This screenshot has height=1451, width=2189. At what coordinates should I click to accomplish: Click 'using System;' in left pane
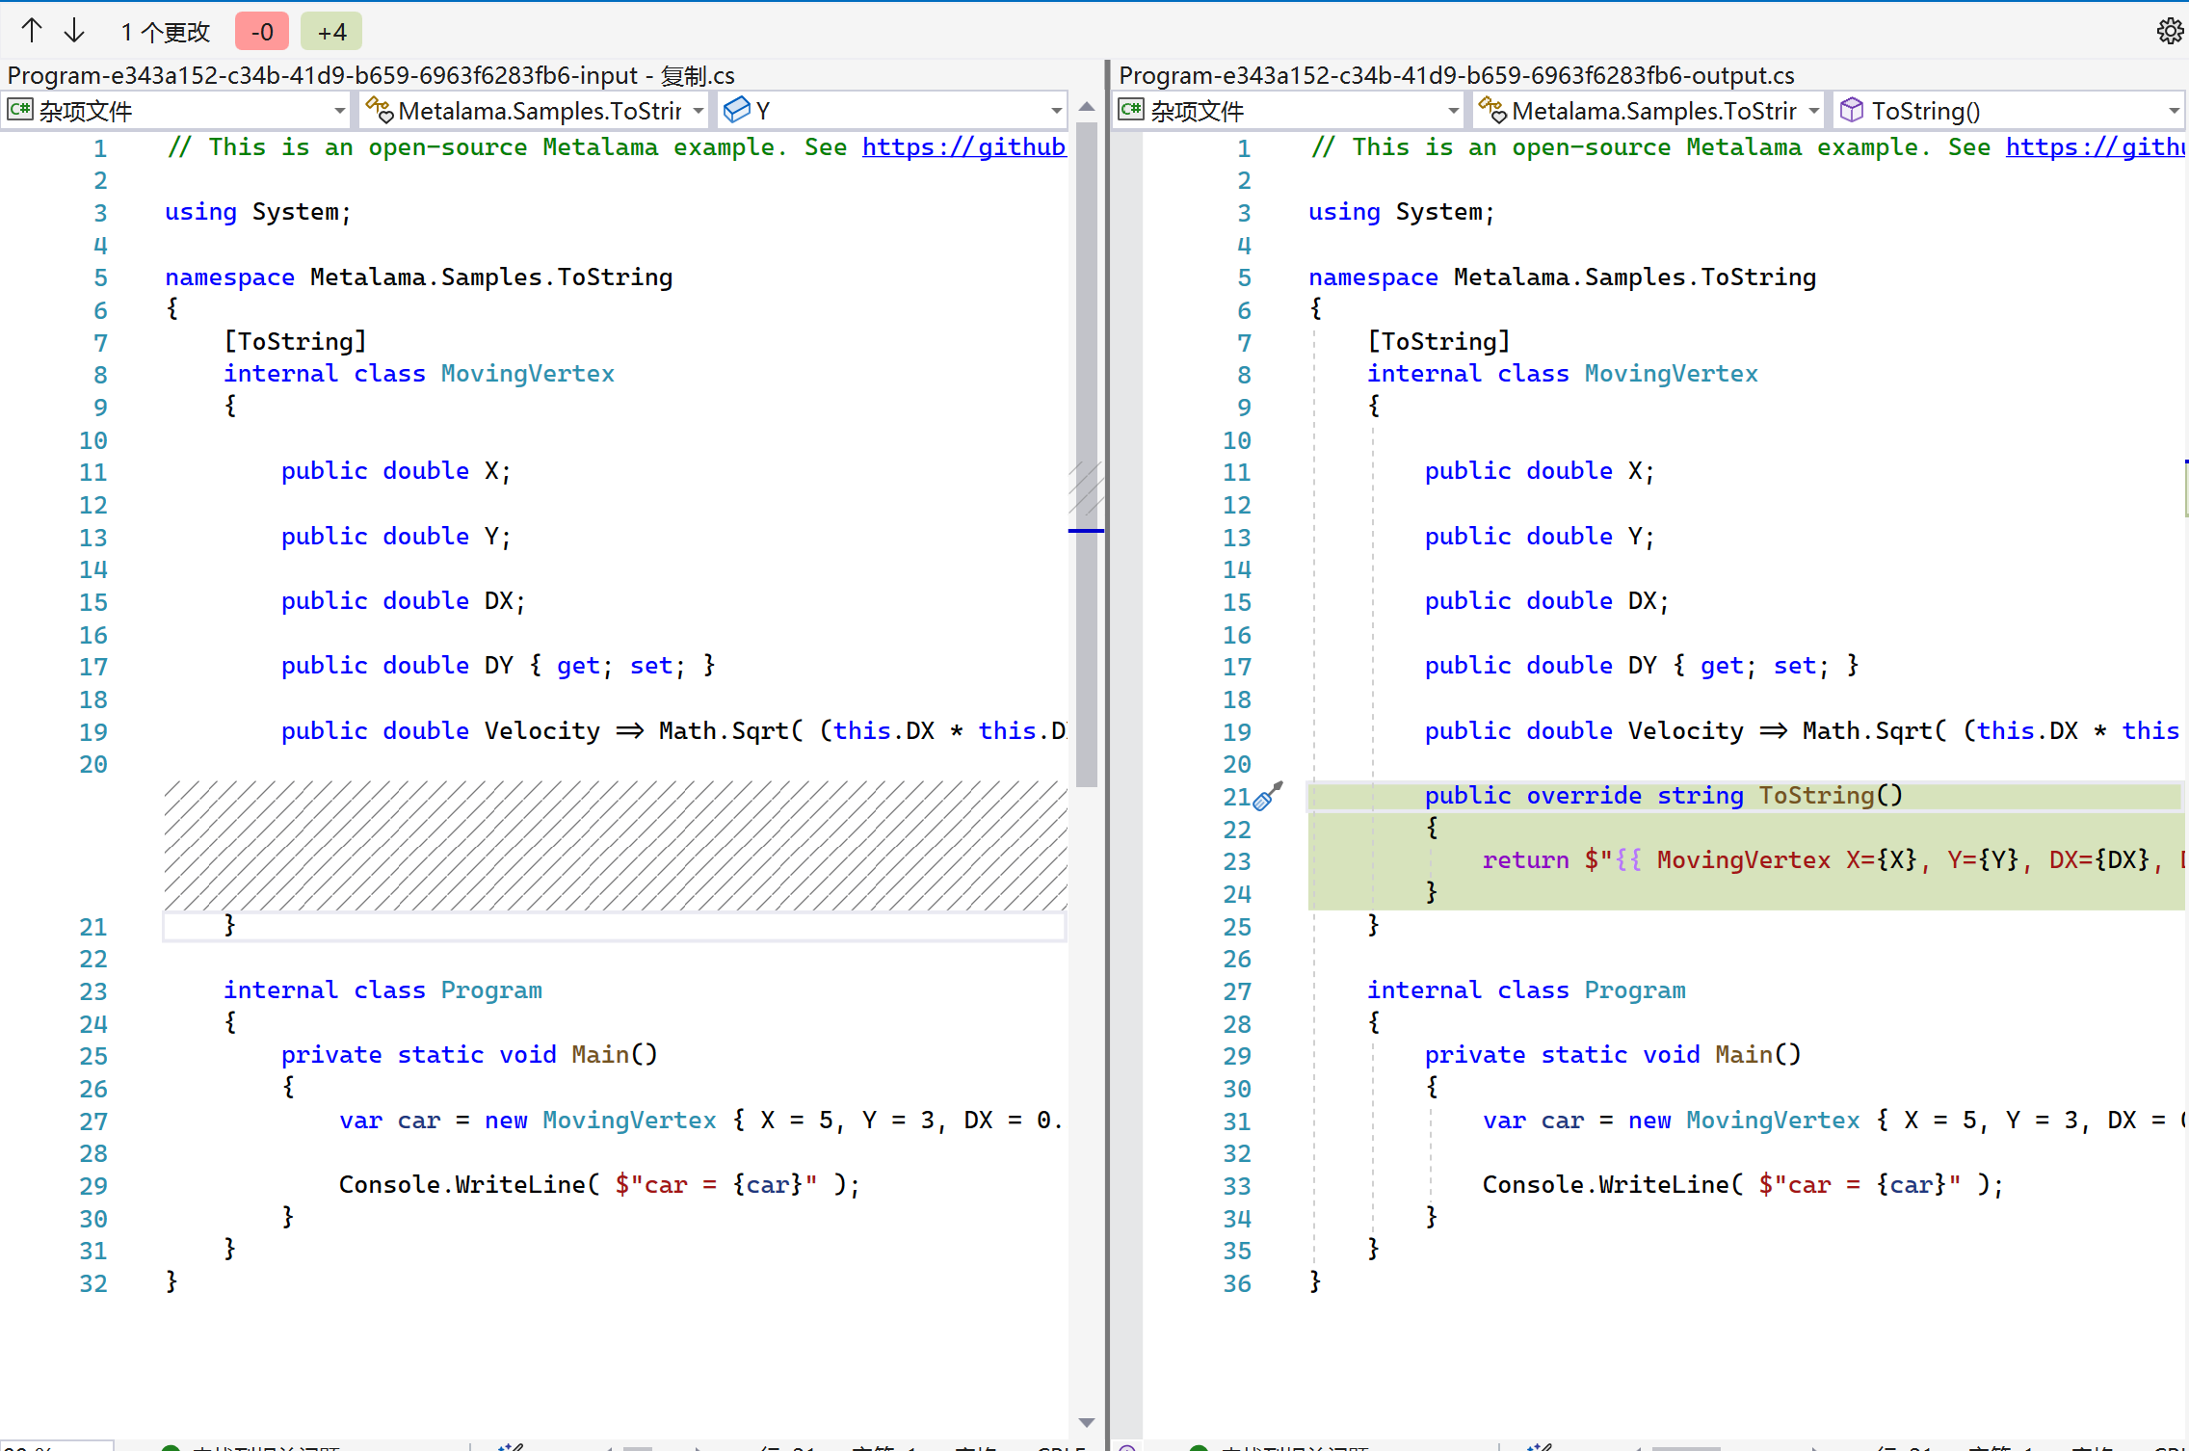(258, 212)
